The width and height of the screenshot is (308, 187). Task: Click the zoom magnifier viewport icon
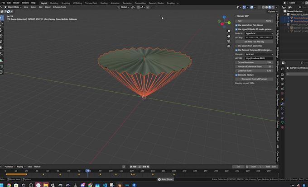click(229, 31)
